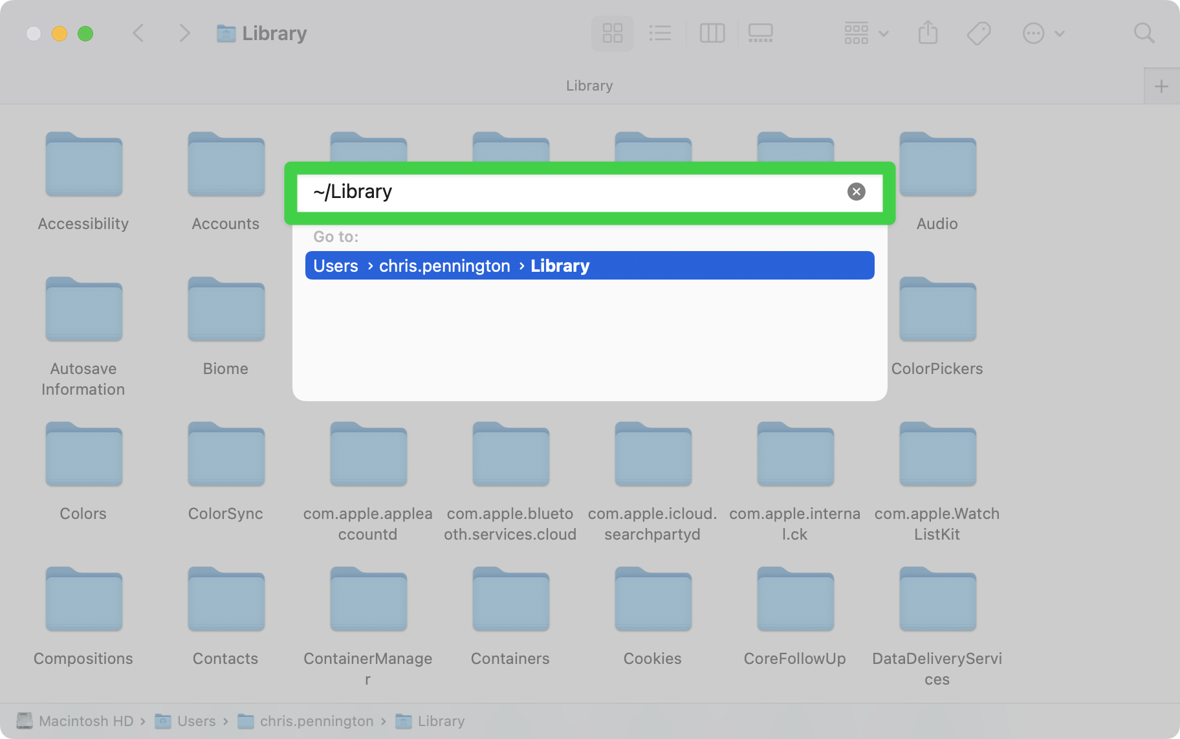This screenshot has width=1180, height=739.
Task: Click chris.pennington in path bar
Action: coord(316,721)
